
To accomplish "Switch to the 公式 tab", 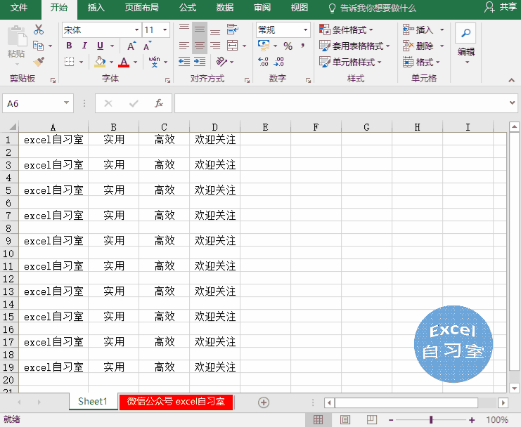I will click(x=188, y=8).
